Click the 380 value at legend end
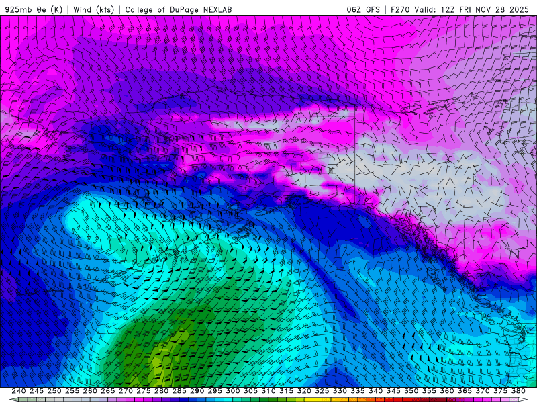The image size is (537, 403). 518,391
